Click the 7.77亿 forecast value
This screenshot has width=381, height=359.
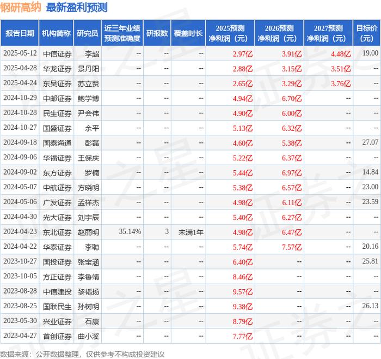click(x=243, y=336)
